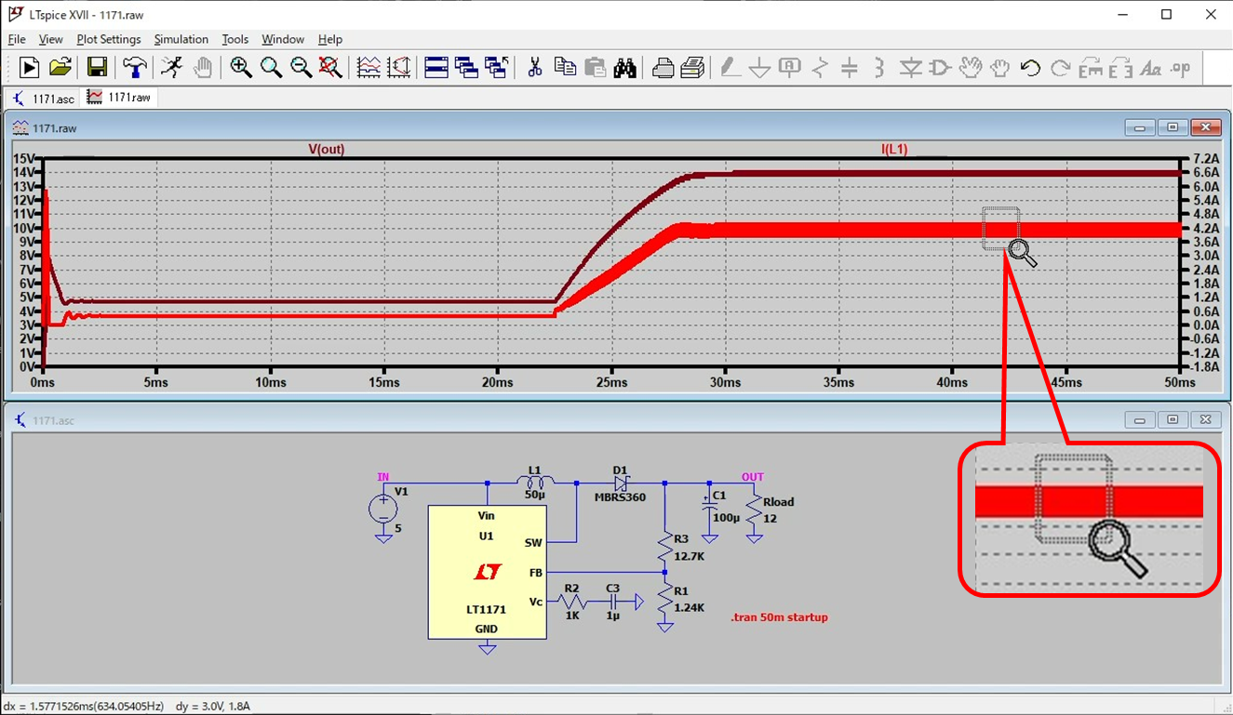Click the L1 50µ inductor
The width and height of the screenshot is (1233, 715).
coord(535,481)
